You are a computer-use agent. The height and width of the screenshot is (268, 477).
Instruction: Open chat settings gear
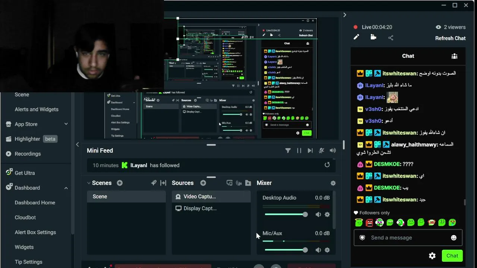coord(432,256)
